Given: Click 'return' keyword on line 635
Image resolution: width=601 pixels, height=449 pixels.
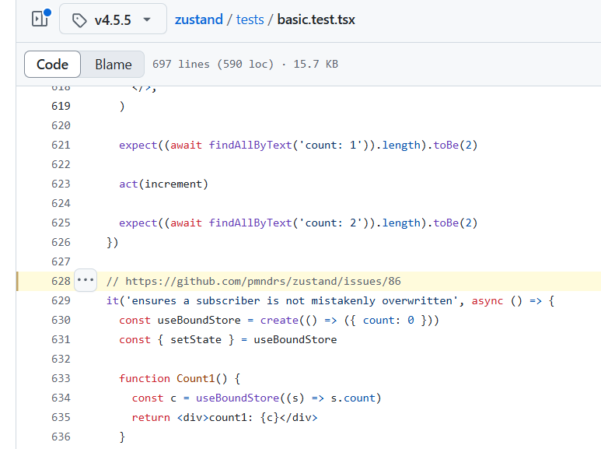Looking at the screenshot, I should [151, 418].
